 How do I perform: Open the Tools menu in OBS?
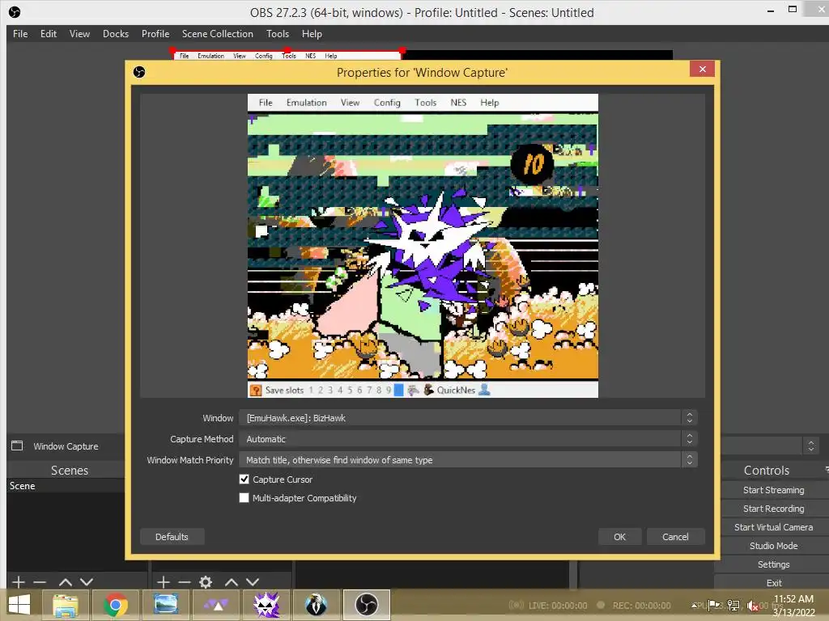pos(277,34)
